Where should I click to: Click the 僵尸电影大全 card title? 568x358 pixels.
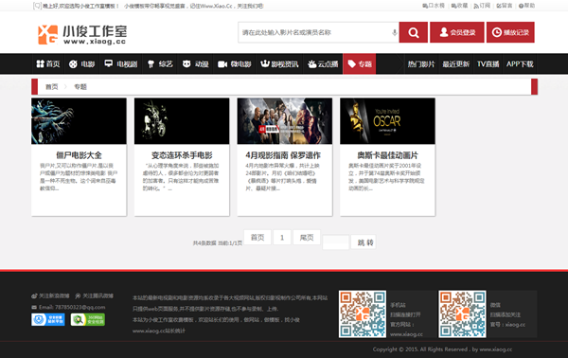click(79, 155)
